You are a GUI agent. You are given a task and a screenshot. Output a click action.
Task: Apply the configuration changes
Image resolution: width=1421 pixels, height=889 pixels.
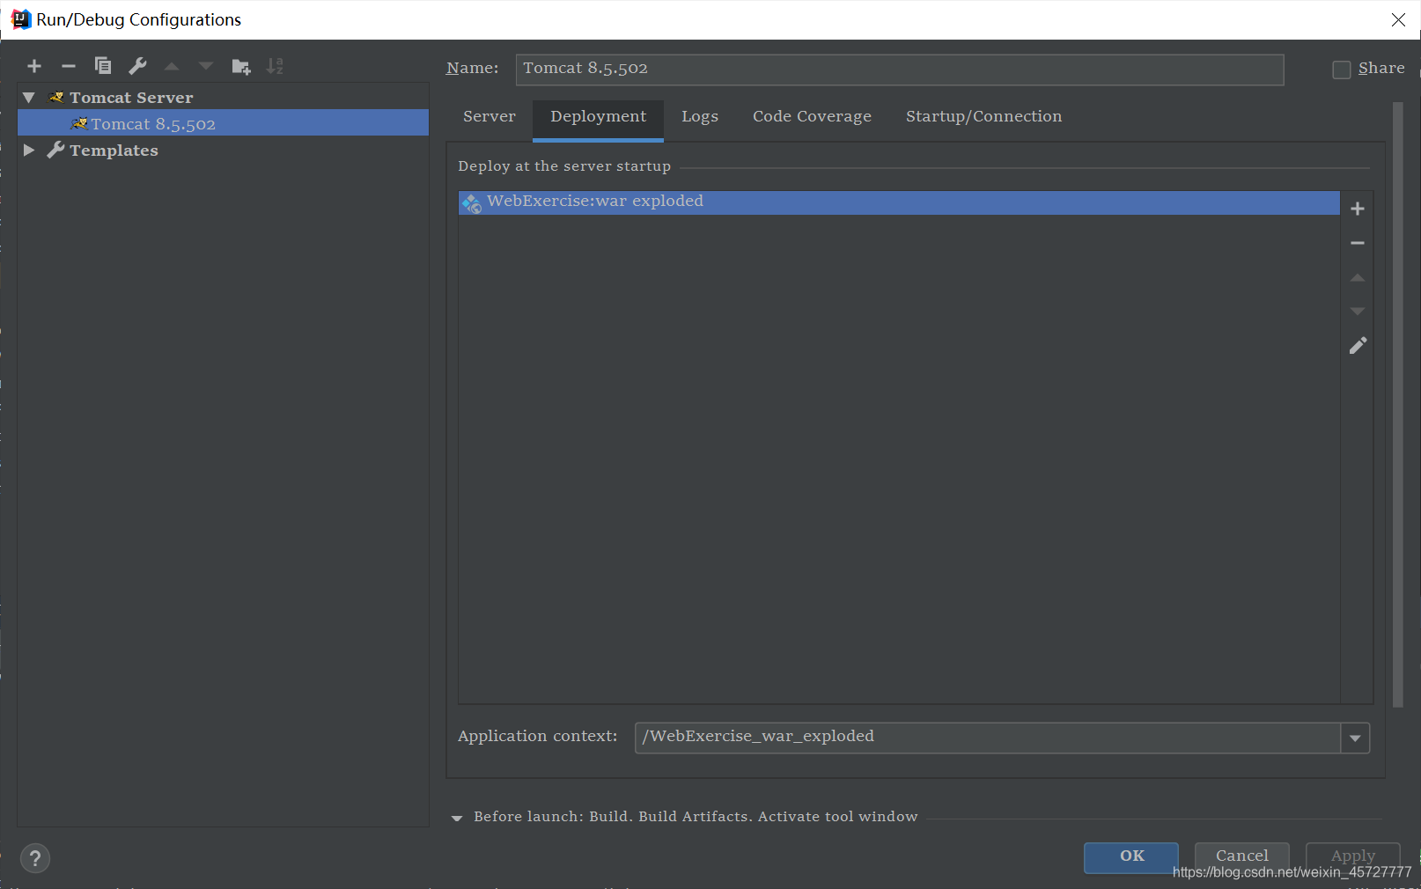point(1351,855)
